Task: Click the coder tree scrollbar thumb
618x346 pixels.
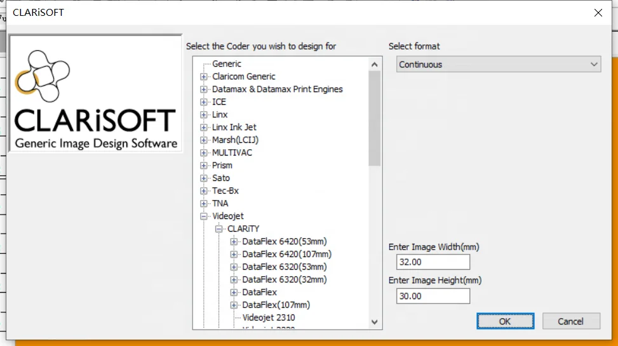Action: 375,119
